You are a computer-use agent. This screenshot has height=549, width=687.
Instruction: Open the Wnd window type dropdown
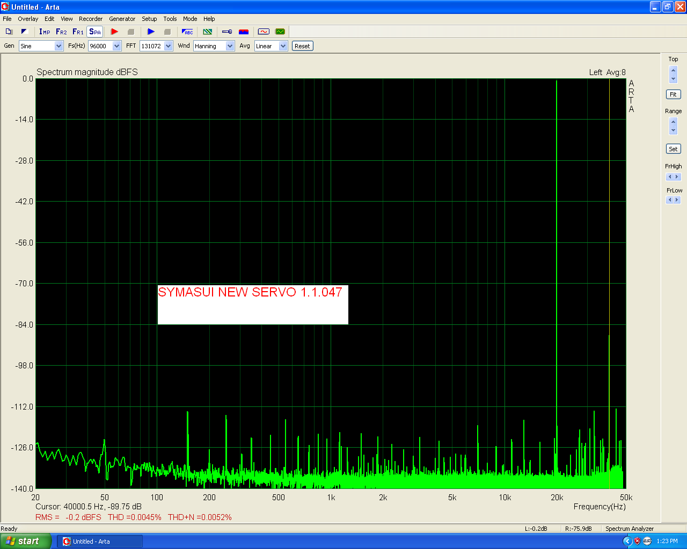[230, 46]
